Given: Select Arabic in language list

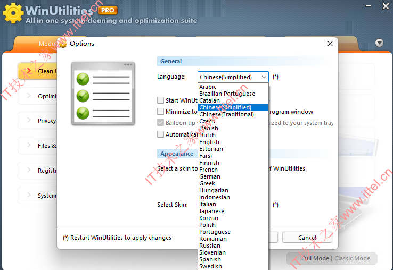Looking at the screenshot, I should (233, 87).
